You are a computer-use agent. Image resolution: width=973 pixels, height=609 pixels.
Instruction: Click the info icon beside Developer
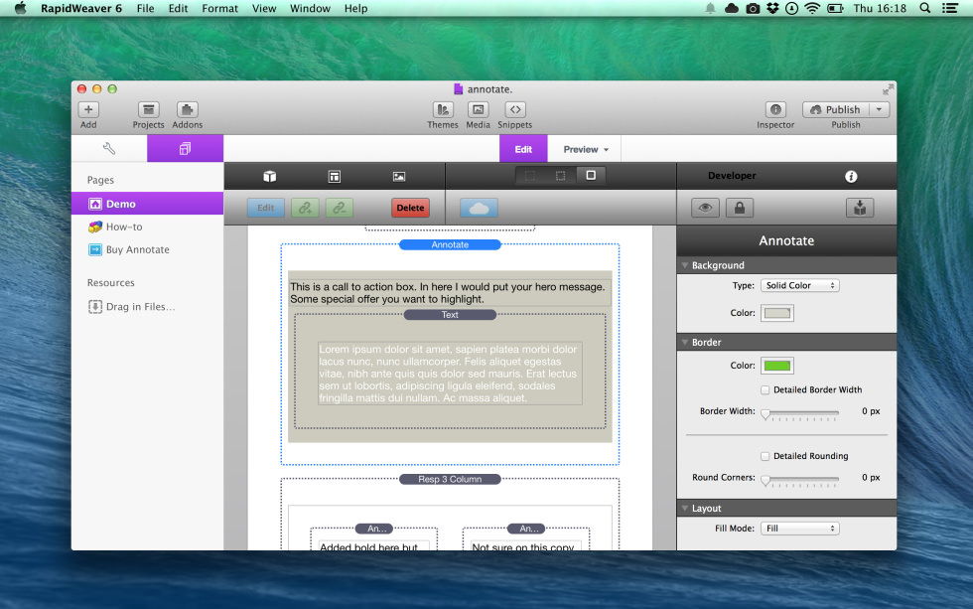point(851,176)
